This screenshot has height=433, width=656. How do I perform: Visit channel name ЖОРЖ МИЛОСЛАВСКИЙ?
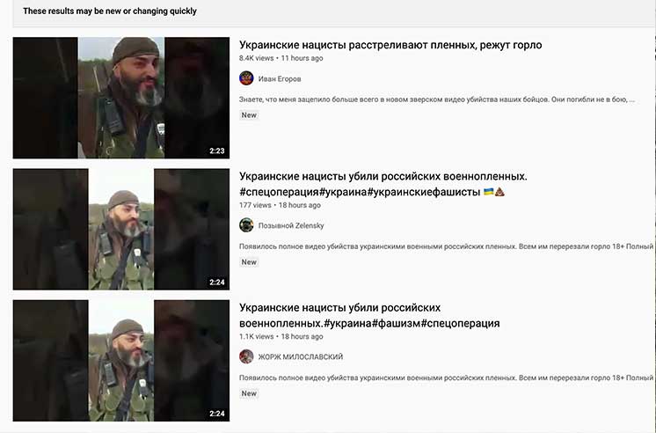301,356
